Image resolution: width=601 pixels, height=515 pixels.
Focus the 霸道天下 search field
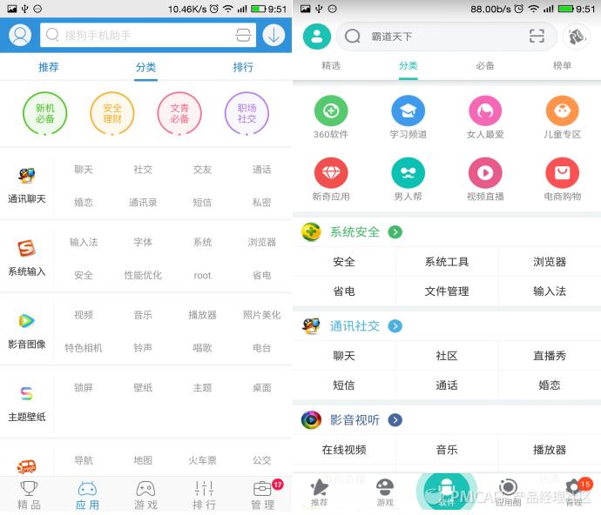click(446, 37)
